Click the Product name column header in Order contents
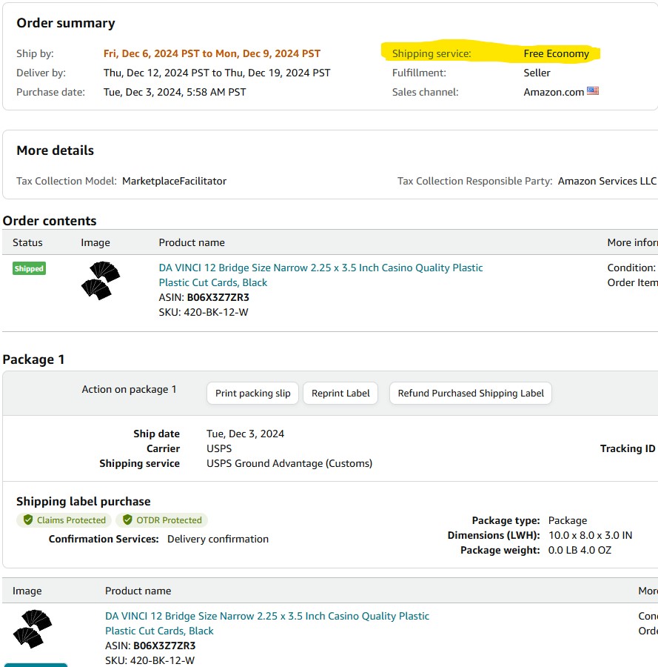This screenshot has height=667, width=658. click(192, 242)
